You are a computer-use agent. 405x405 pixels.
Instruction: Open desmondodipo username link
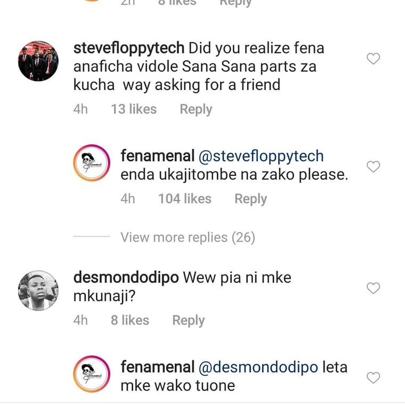126,278
